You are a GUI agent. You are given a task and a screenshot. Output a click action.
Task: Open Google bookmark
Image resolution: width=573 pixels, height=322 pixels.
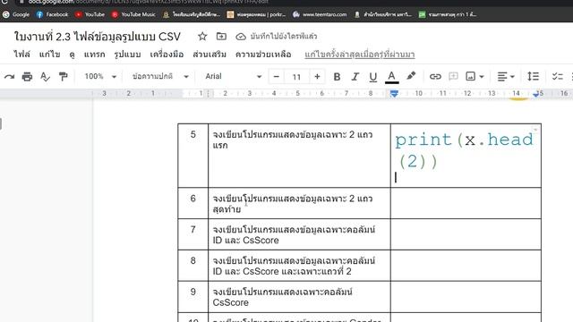point(16,14)
